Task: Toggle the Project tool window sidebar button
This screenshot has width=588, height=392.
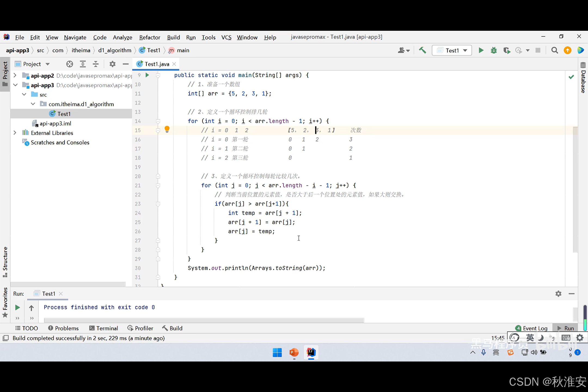Action: click(x=5, y=73)
